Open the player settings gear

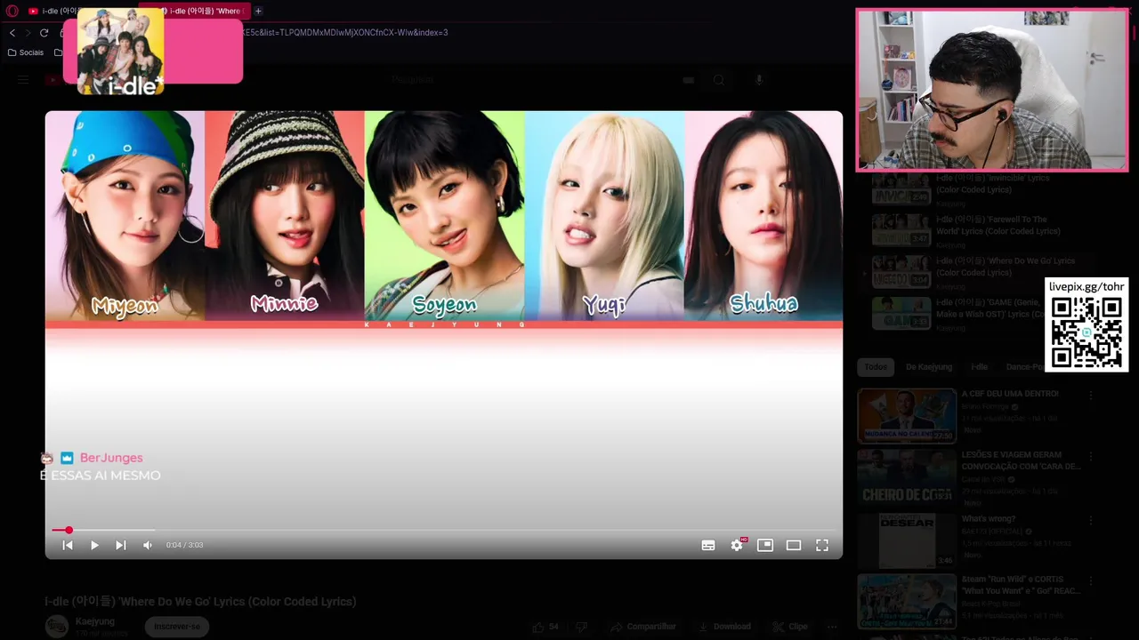737,545
